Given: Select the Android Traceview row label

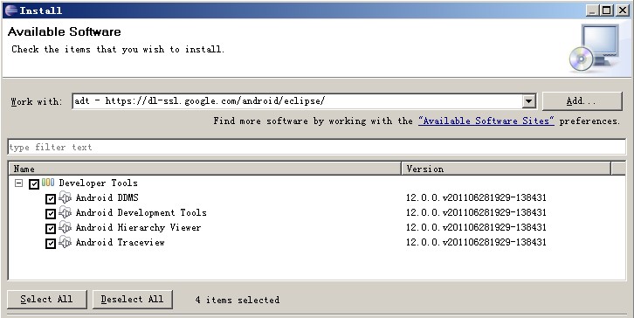Looking at the screenshot, I should [x=121, y=242].
